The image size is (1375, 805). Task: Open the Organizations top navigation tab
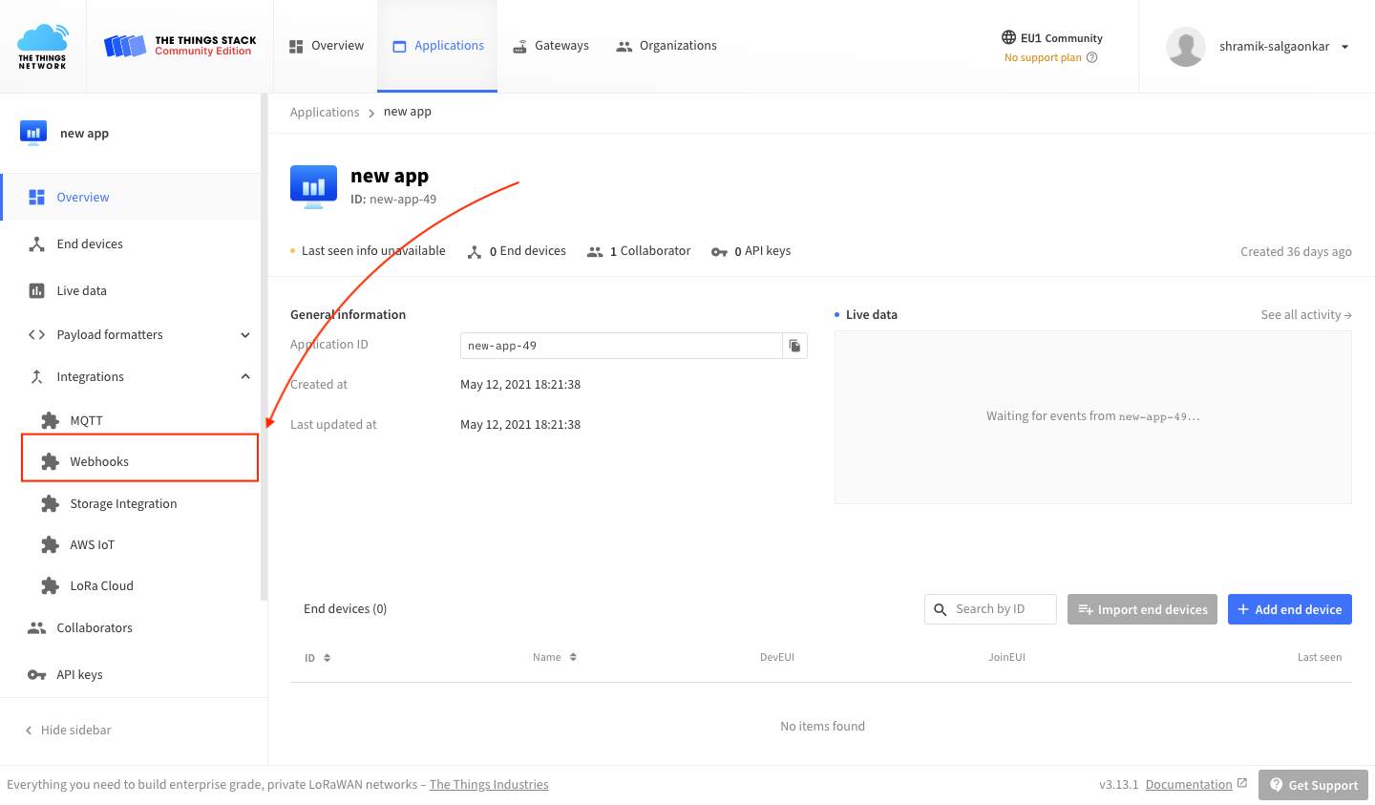[x=666, y=46]
